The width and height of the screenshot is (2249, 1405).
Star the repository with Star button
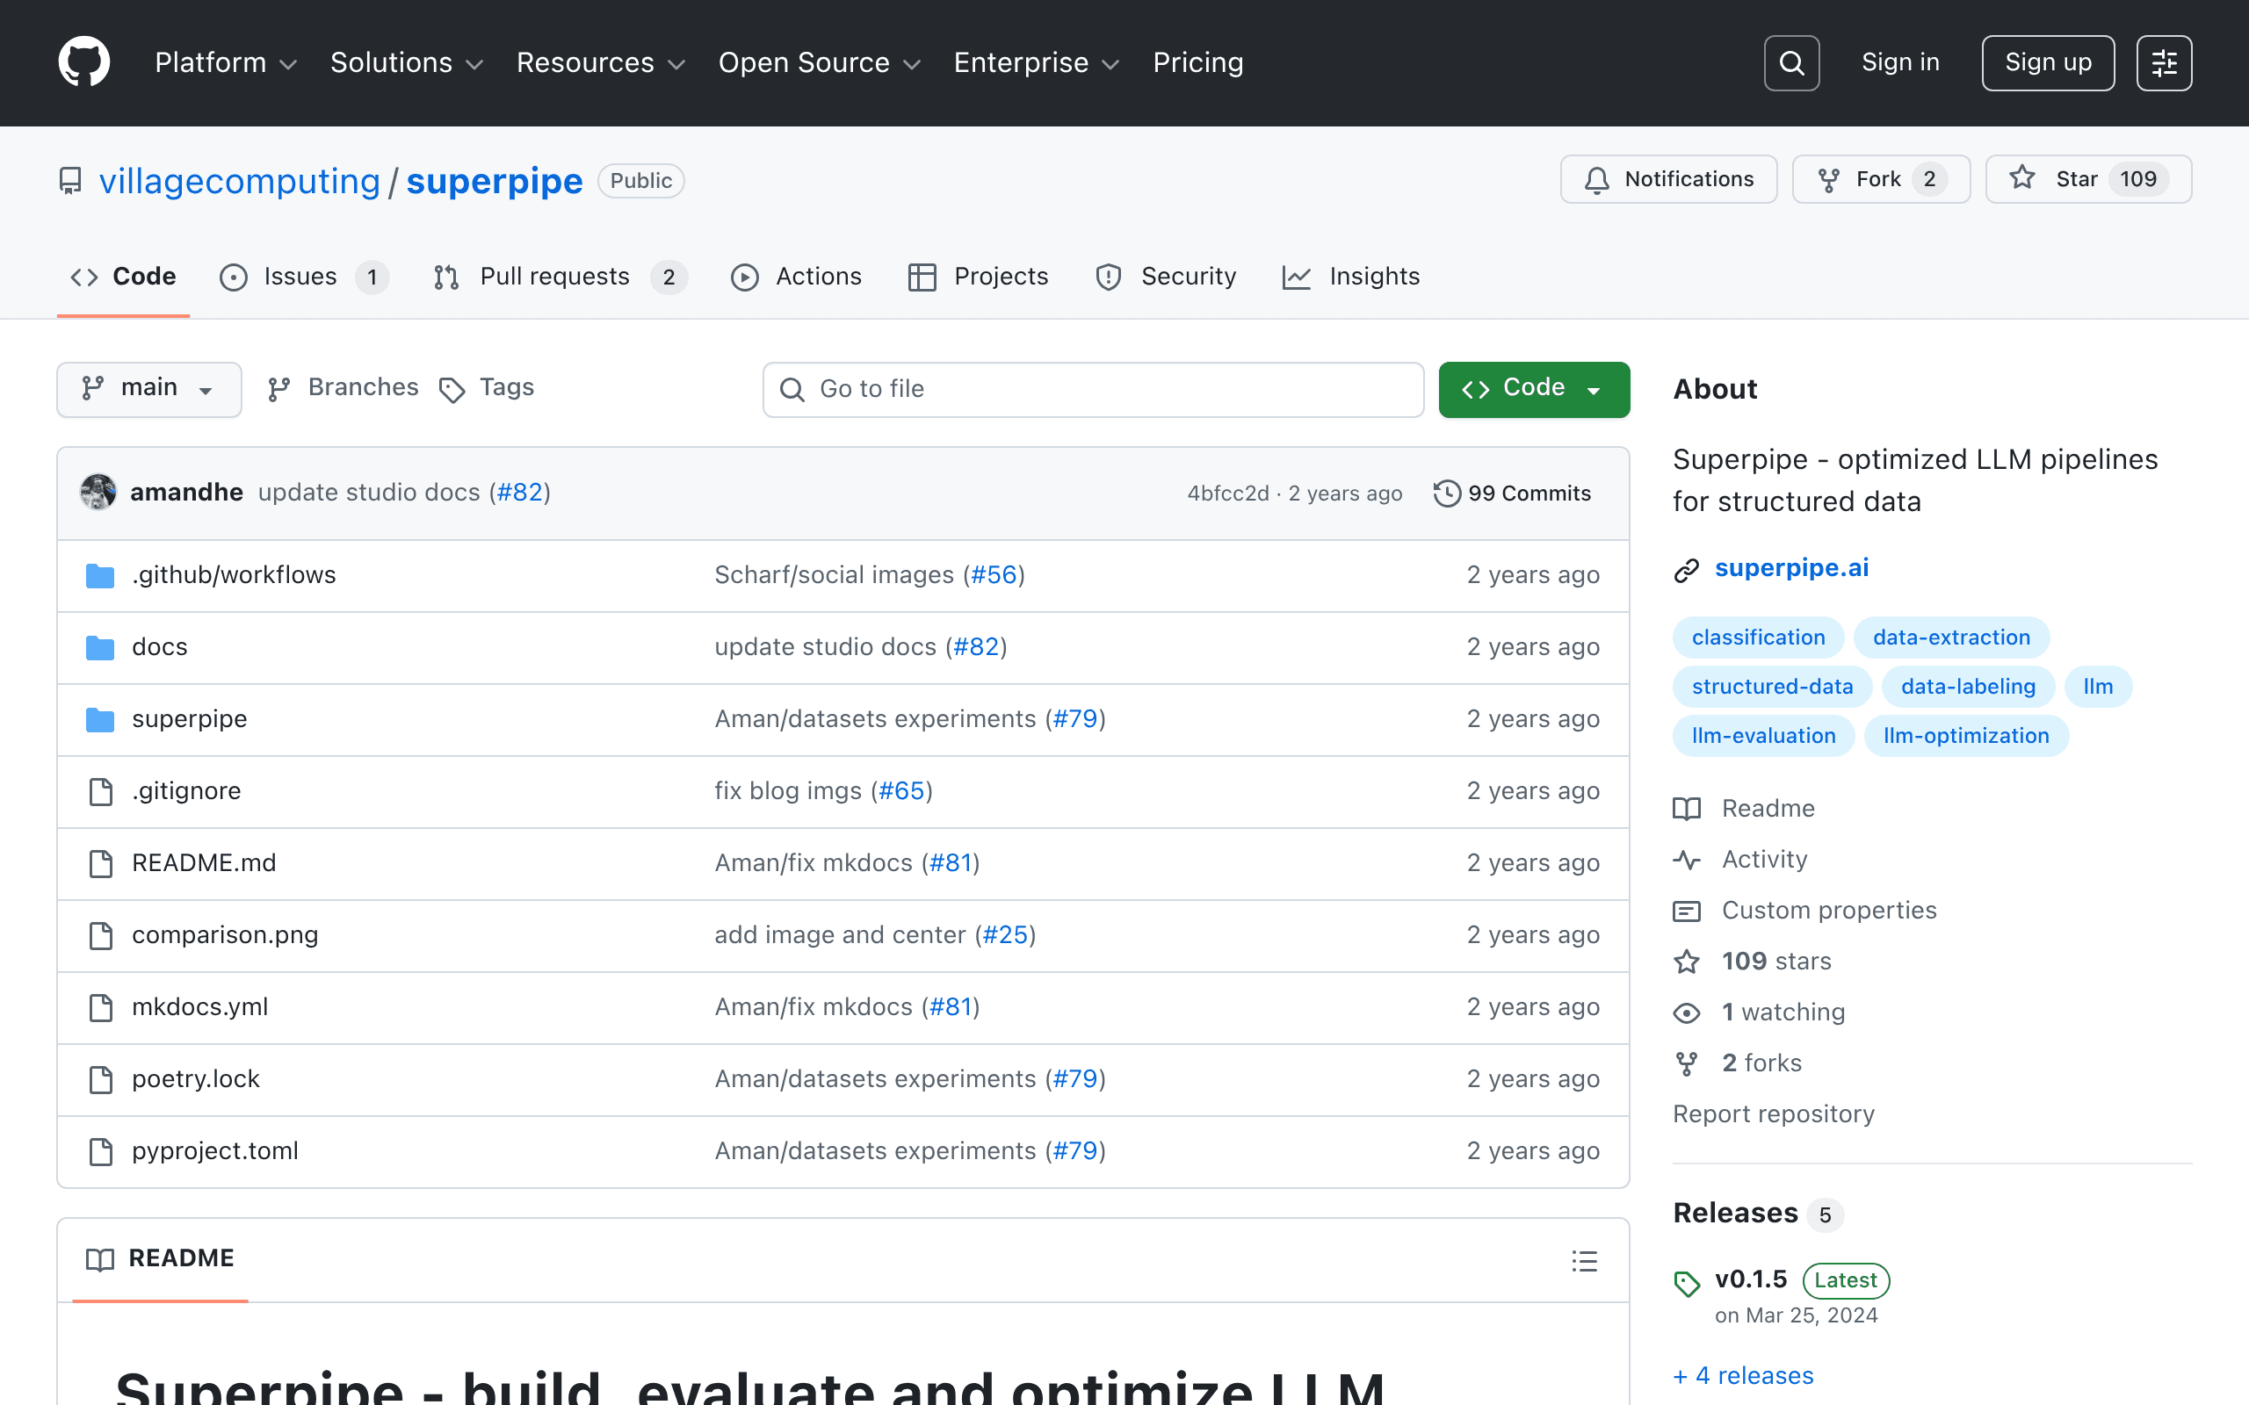click(2088, 179)
